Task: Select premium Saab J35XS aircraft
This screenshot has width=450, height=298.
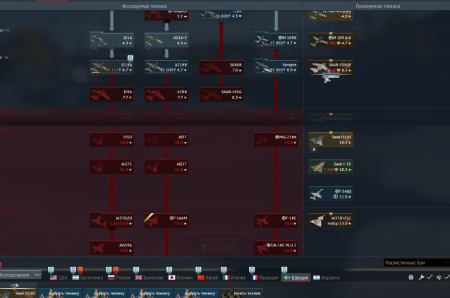Action: (331, 139)
